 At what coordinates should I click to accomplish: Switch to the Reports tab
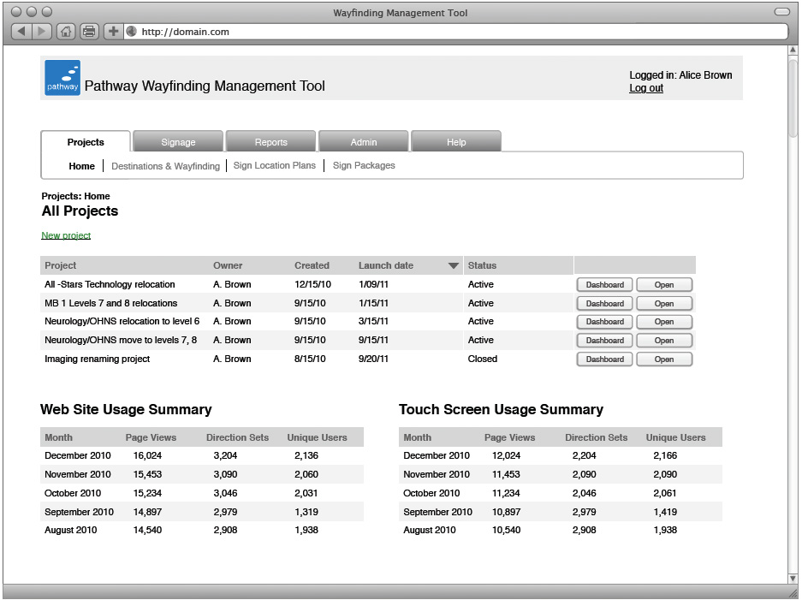click(270, 142)
